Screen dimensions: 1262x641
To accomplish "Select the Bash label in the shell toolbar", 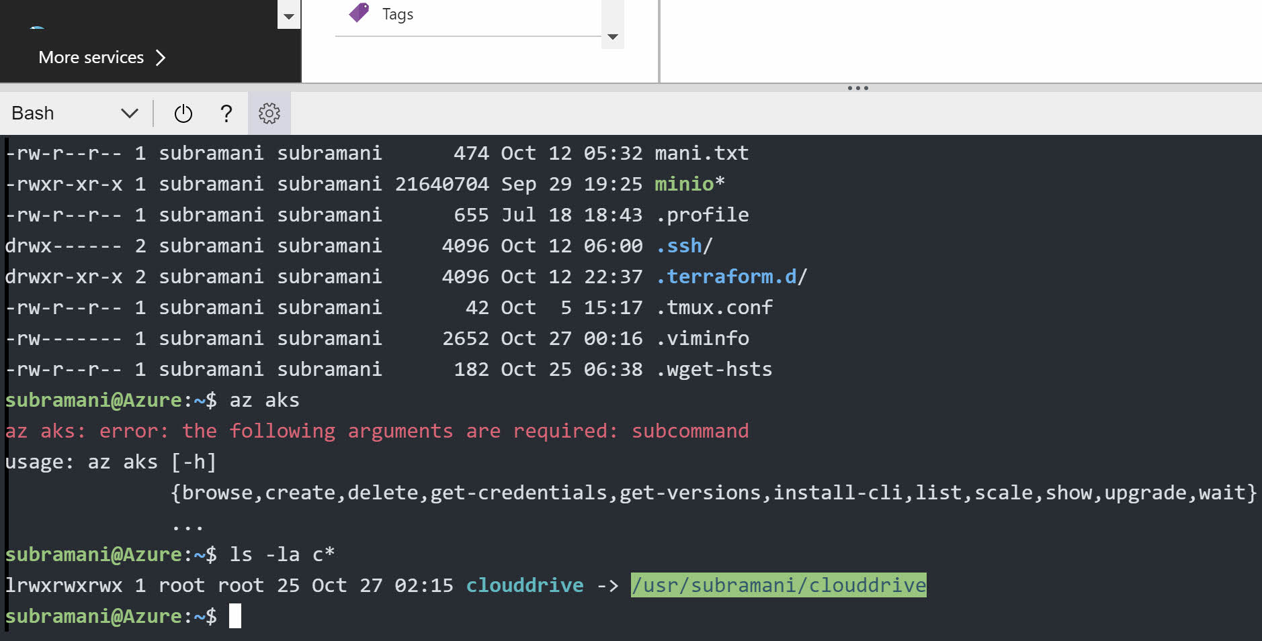I will [x=32, y=113].
